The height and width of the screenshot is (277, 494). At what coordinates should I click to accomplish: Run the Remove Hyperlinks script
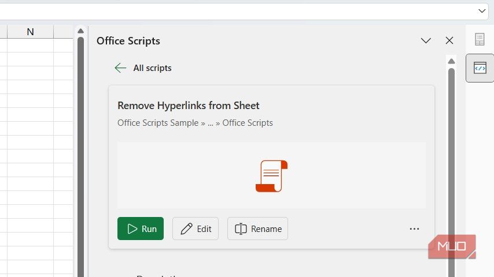(x=141, y=229)
